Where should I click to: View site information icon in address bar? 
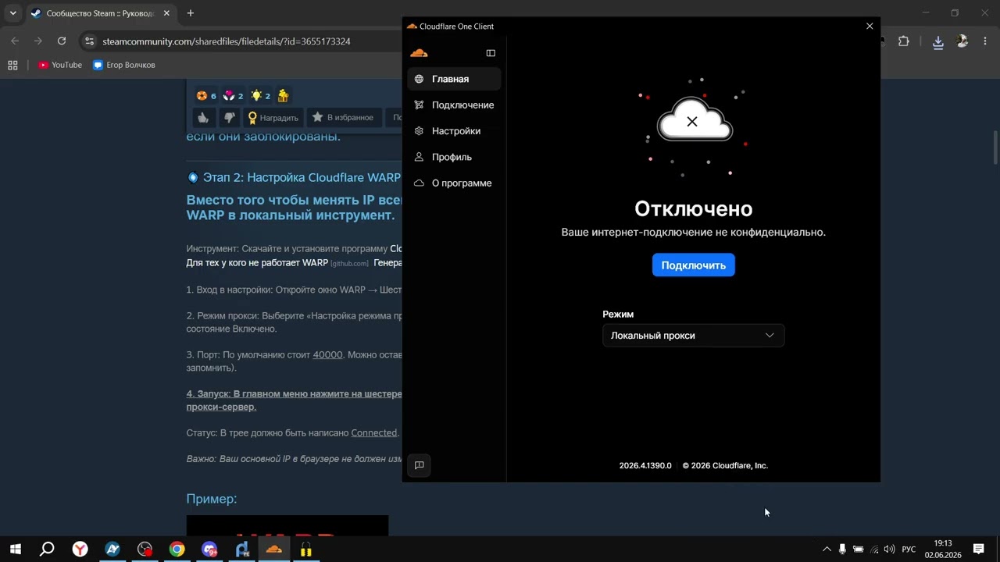[90, 41]
